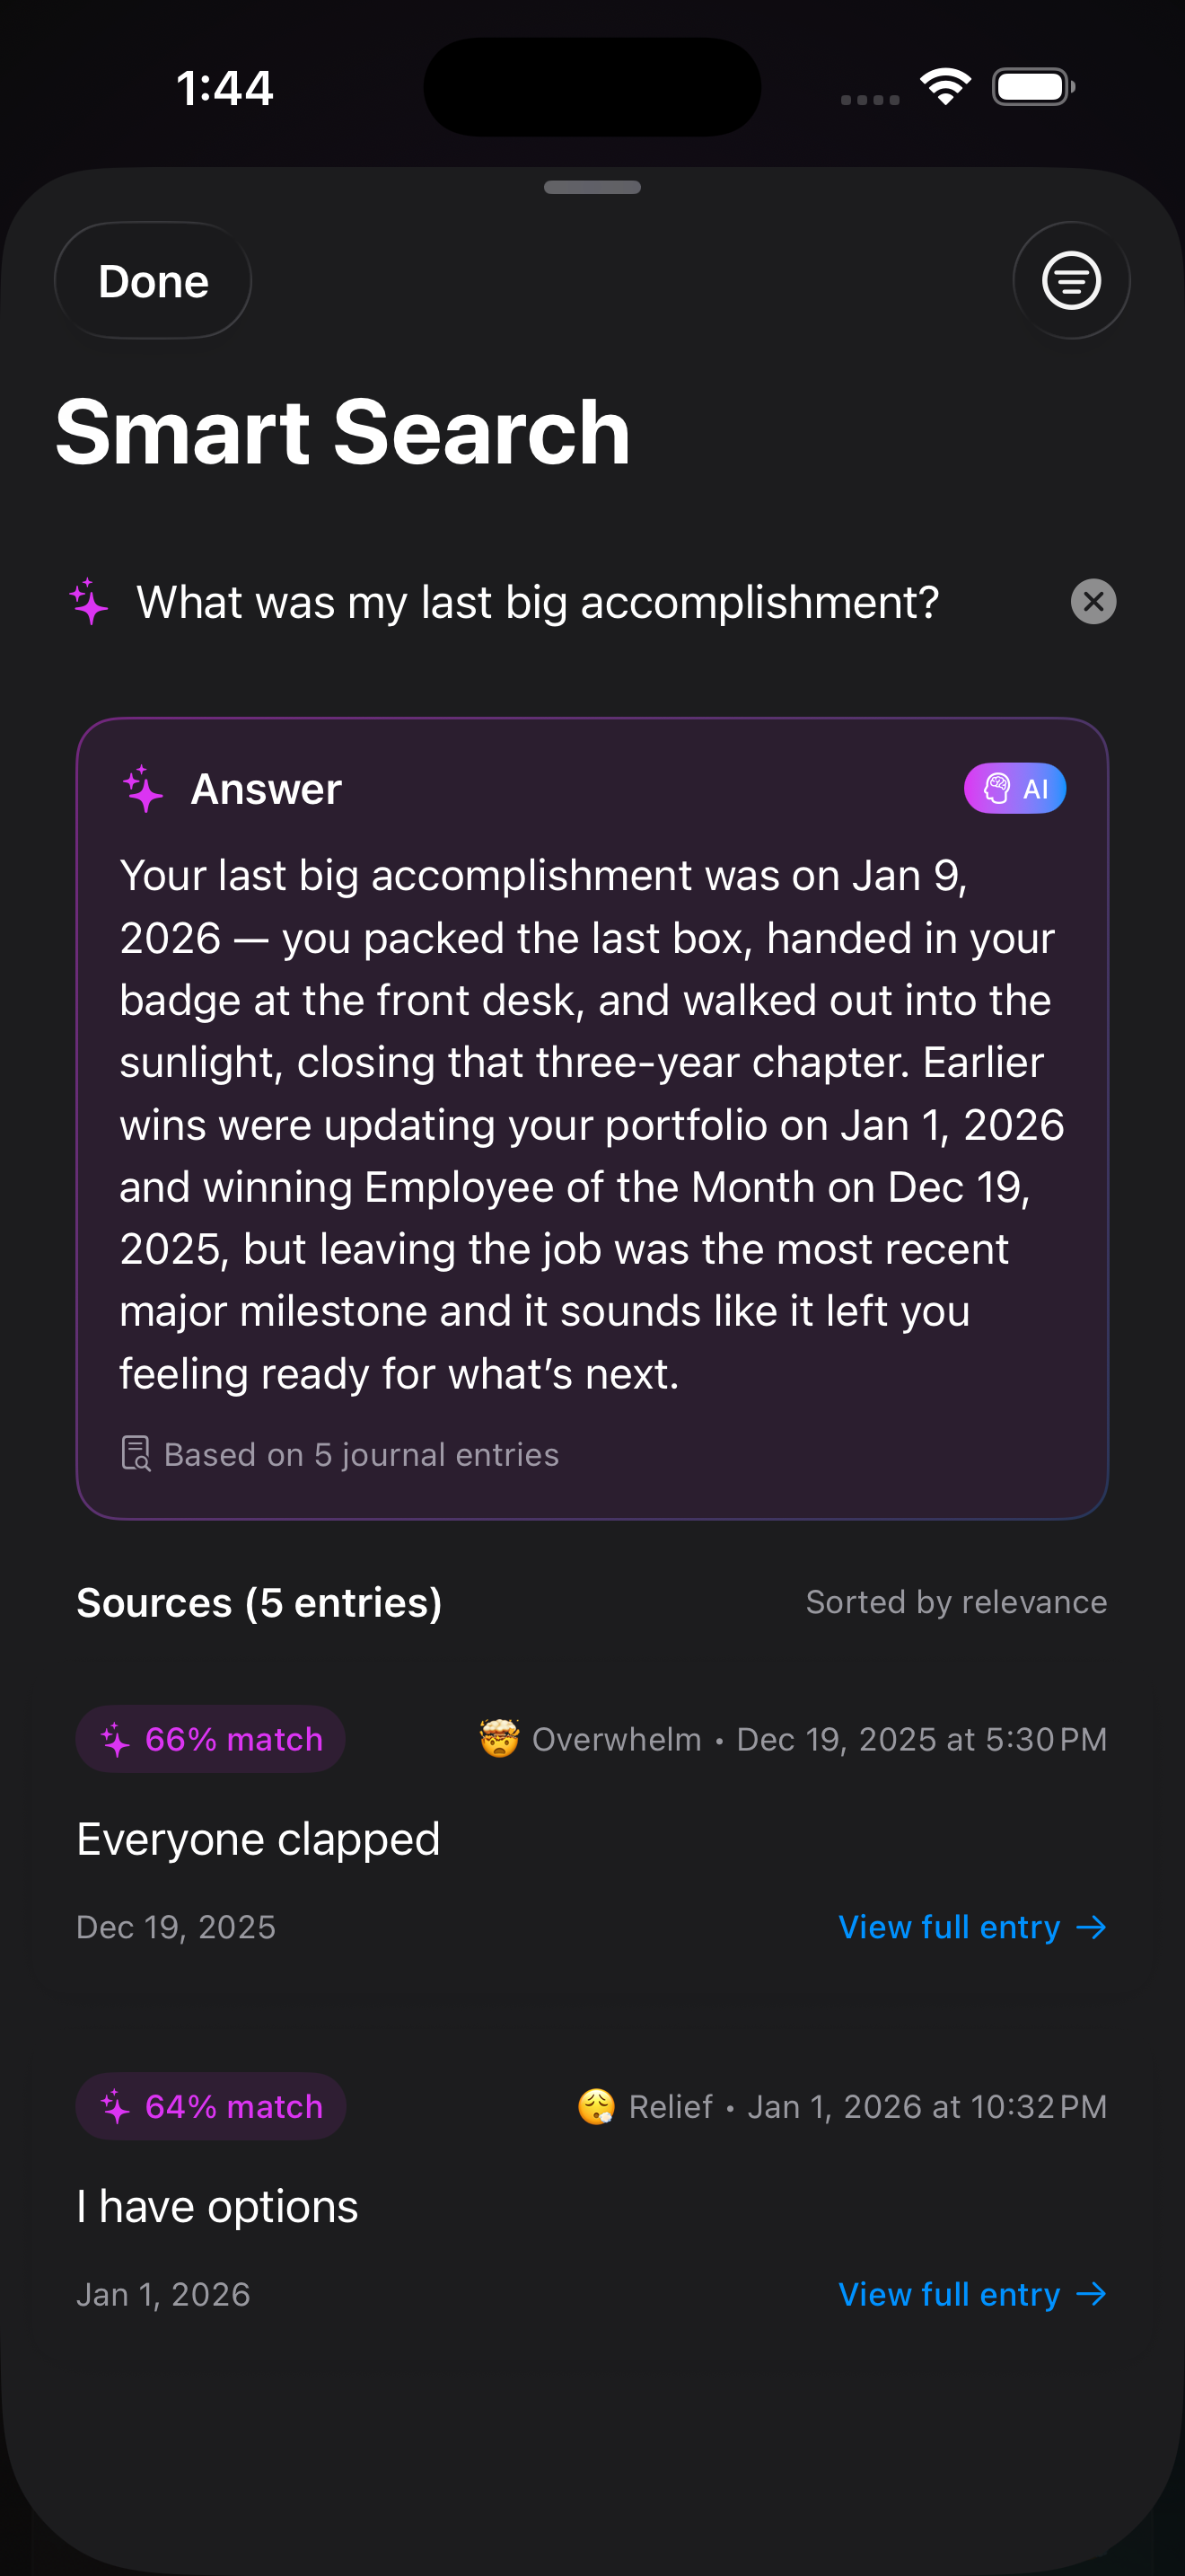Open the filter options icon

pyautogui.click(x=1071, y=281)
